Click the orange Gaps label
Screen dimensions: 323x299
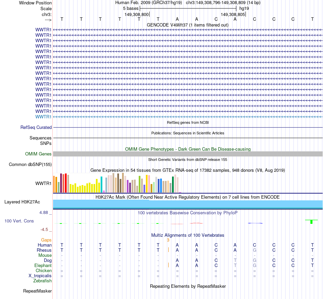click(x=46, y=240)
